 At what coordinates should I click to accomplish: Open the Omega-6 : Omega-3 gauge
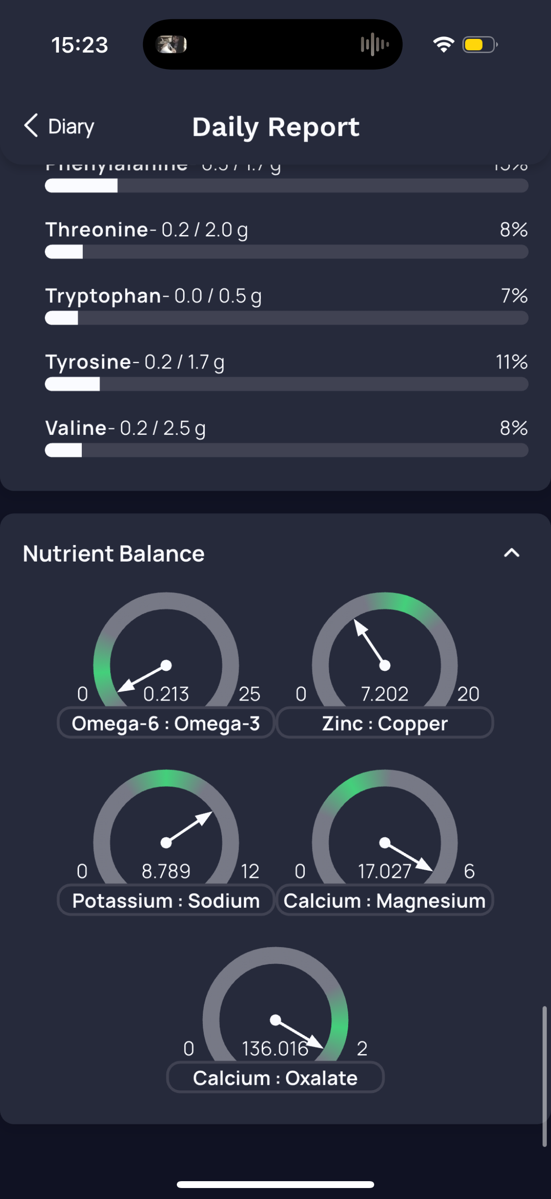click(x=166, y=649)
